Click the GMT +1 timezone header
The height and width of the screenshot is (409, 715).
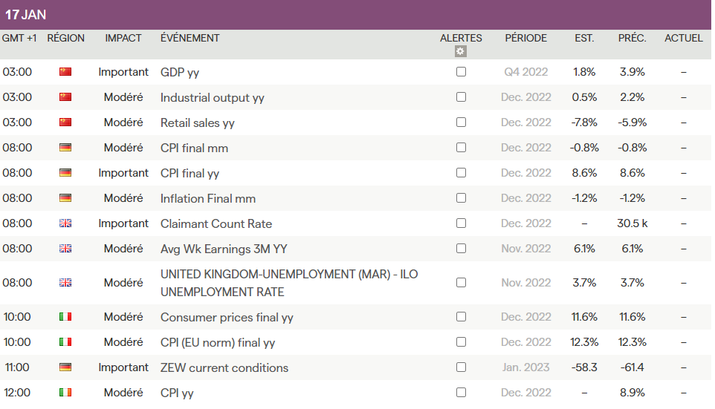[x=19, y=38]
